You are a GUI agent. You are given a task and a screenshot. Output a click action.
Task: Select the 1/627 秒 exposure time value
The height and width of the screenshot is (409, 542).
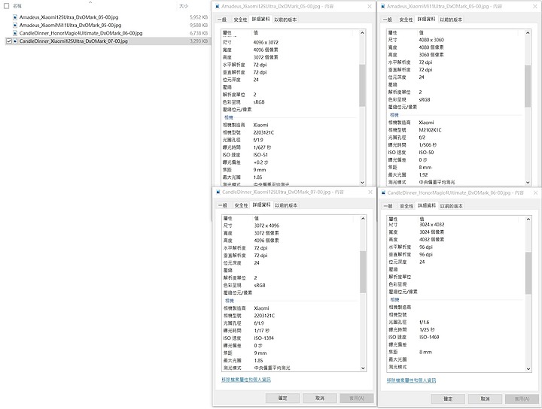(x=262, y=147)
